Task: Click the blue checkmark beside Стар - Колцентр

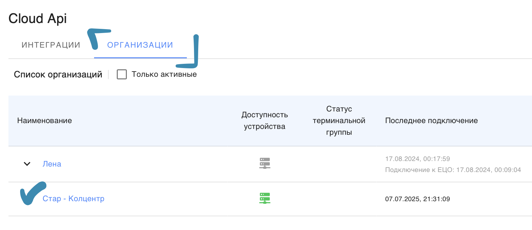Action: pyautogui.click(x=31, y=194)
